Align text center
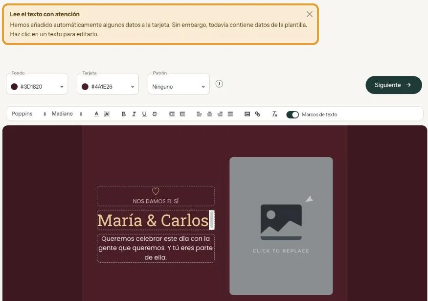 click(210, 114)
